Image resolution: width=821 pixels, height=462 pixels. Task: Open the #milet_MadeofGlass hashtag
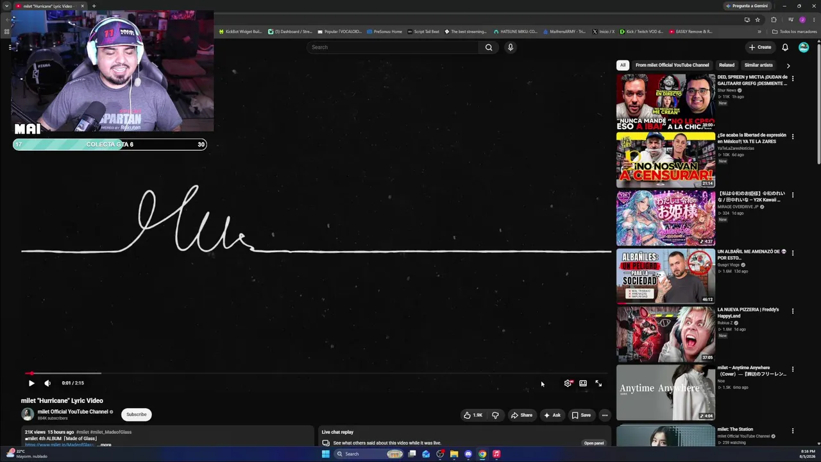tap(111, 432)
